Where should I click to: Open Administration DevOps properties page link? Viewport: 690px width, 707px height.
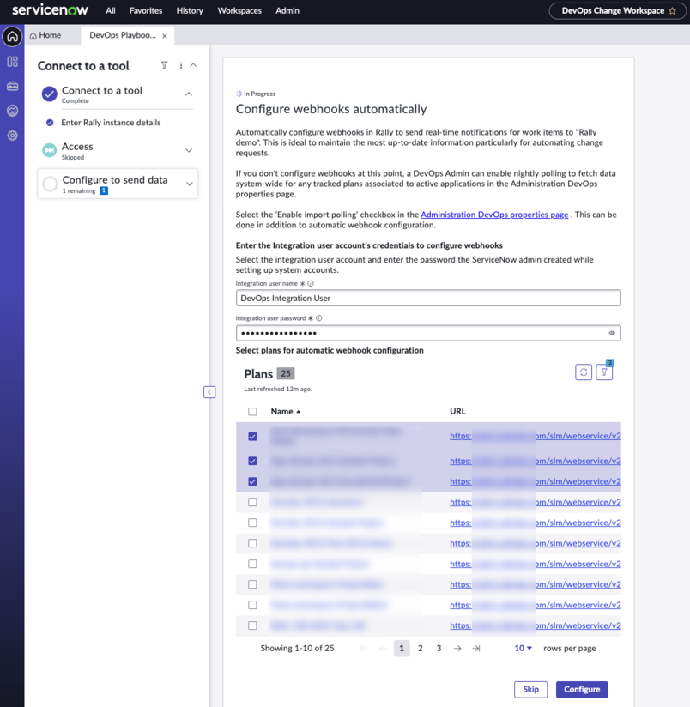coord(494,215)
